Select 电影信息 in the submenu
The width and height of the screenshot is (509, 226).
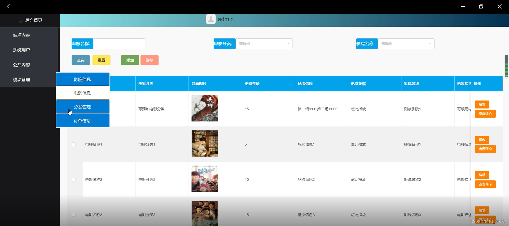(83, 93)
